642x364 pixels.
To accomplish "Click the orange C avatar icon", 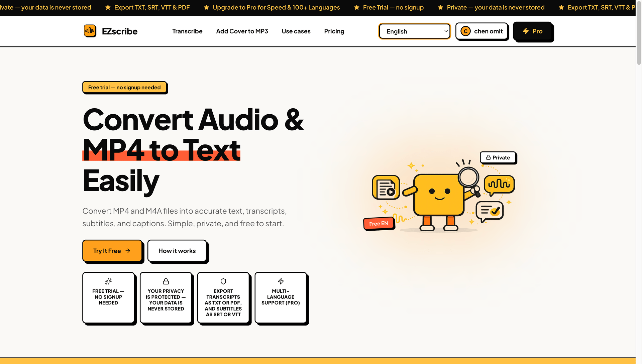I will [465, 31].
